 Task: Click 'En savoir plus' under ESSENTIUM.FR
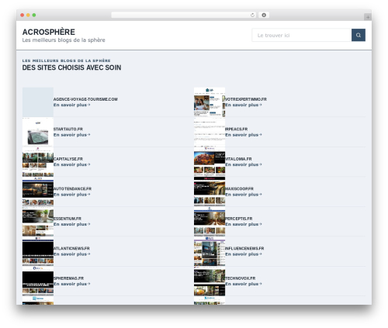[71, 224]
